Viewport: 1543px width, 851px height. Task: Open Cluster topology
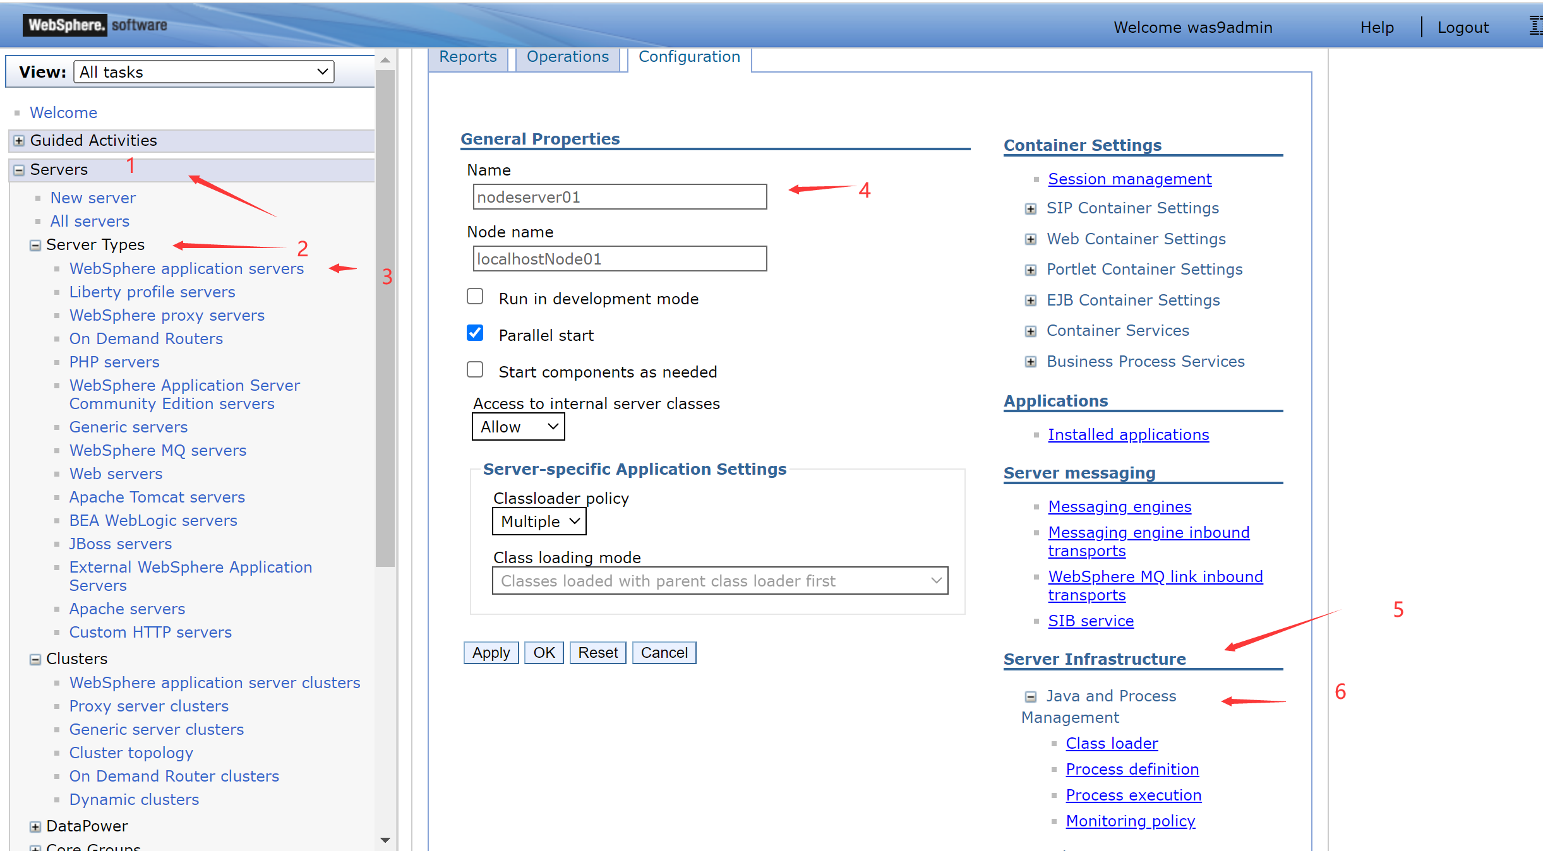click(x=131, y=753)
